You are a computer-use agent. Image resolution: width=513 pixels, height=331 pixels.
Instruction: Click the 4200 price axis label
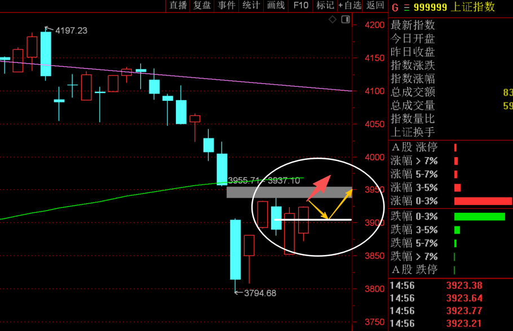(375, 25)
